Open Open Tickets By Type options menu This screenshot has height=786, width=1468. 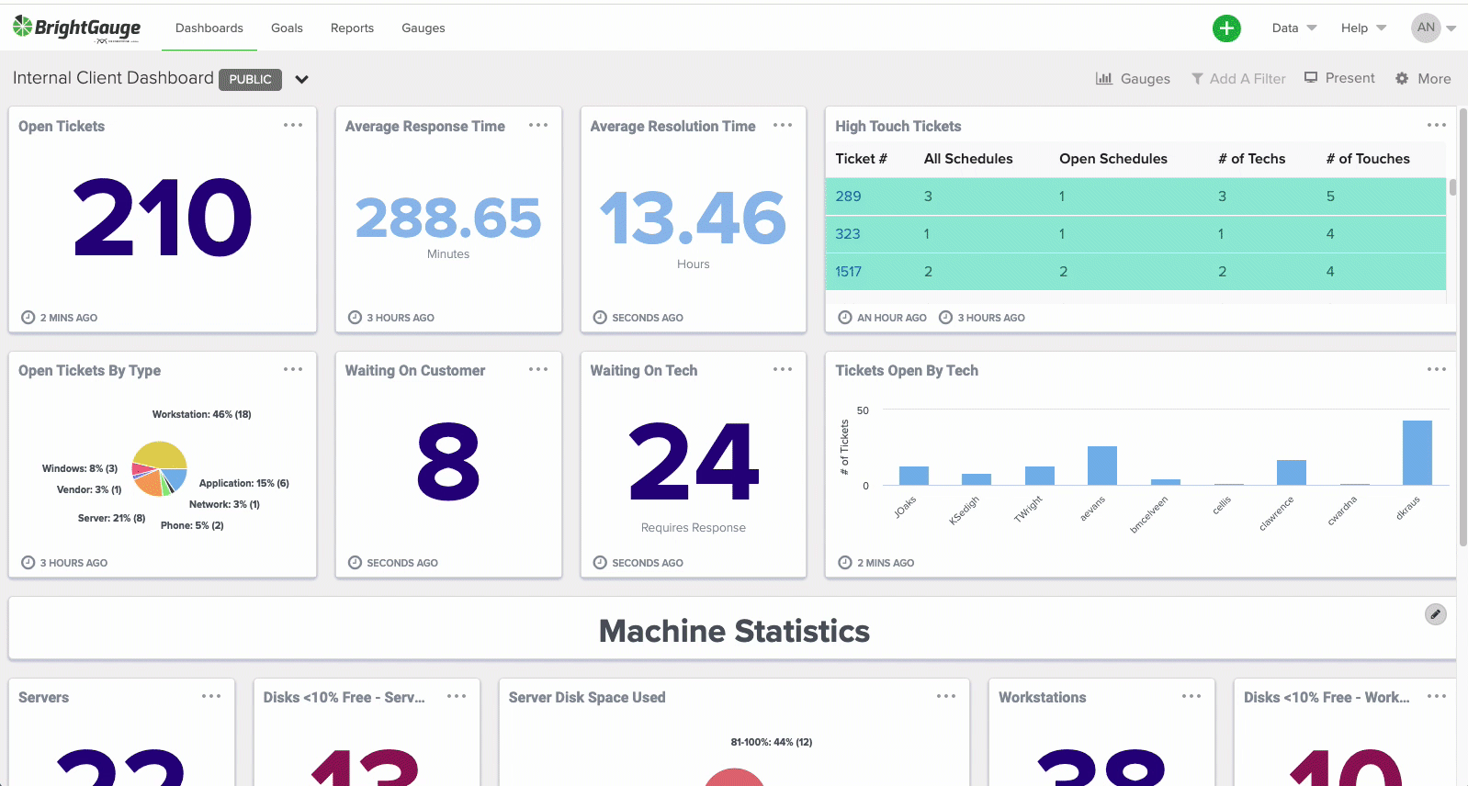(293, 369)
